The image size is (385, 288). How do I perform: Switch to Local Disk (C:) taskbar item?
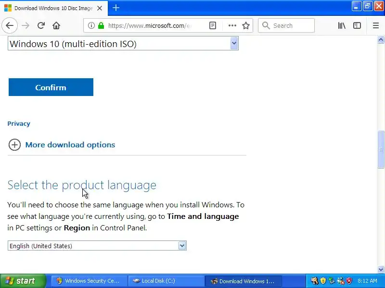pyautogui.click(x=166, y=281)
